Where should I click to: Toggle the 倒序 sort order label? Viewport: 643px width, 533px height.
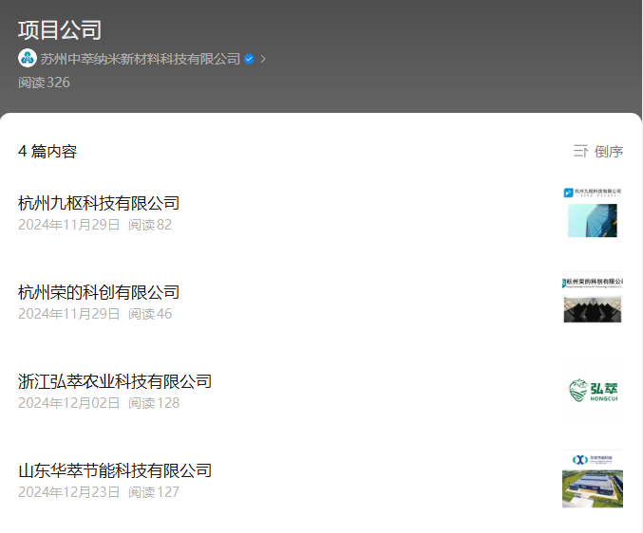tap(609, 152)
